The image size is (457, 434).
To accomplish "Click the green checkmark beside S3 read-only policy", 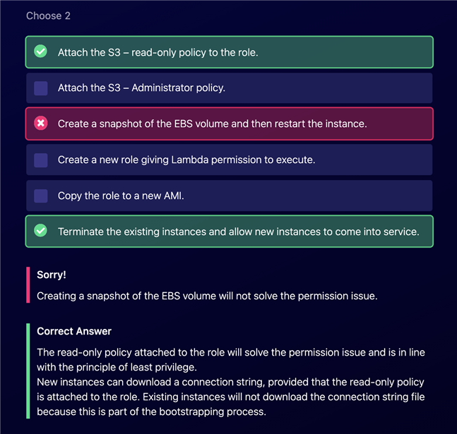I will pyautogui.click(x=40, y=52).
